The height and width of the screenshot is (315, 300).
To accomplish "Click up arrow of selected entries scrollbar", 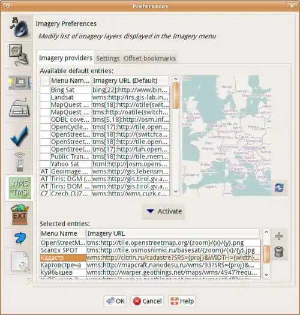I will pyautogui.click(x=266, y=232).
